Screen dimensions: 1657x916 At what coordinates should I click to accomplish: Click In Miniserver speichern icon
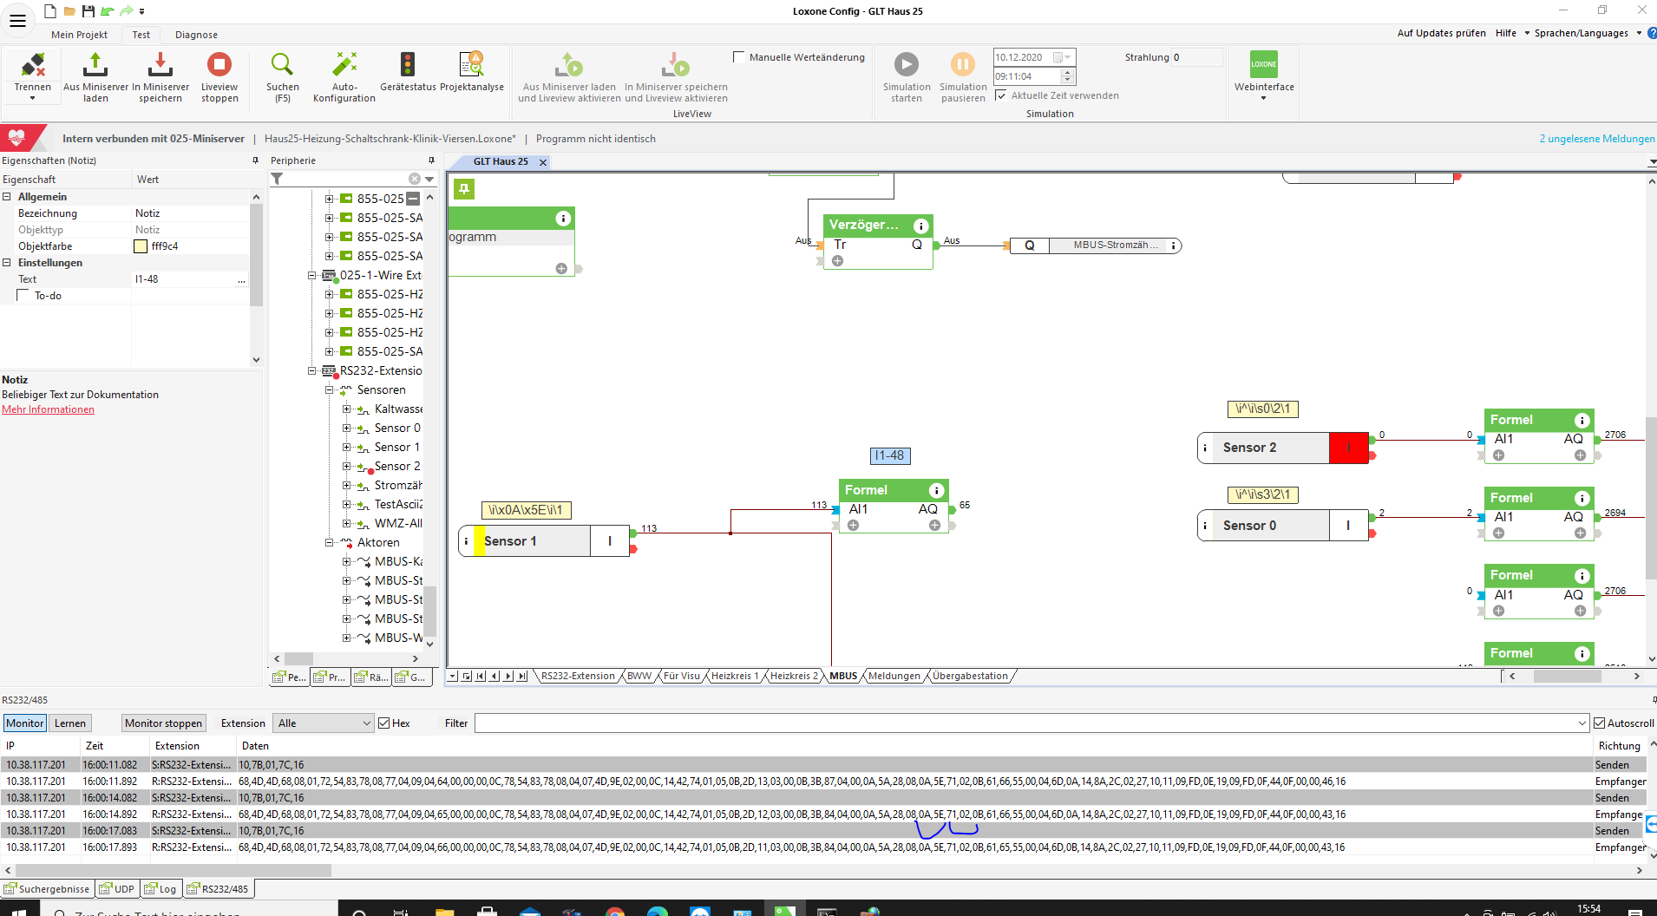(160, 66)
